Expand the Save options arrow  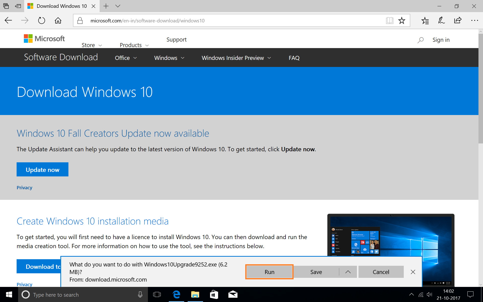tap(348, 272)
